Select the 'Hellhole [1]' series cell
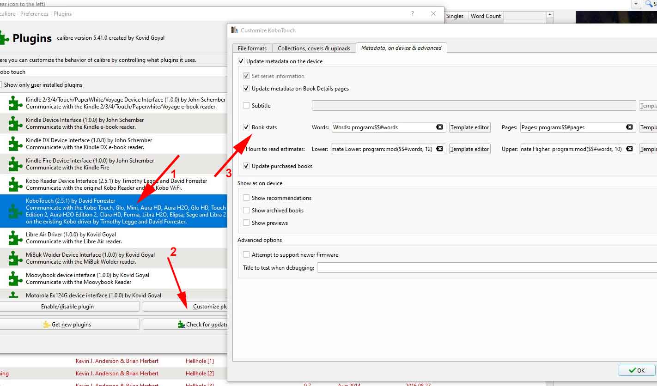The image size is (657, 386). point(200,361)
